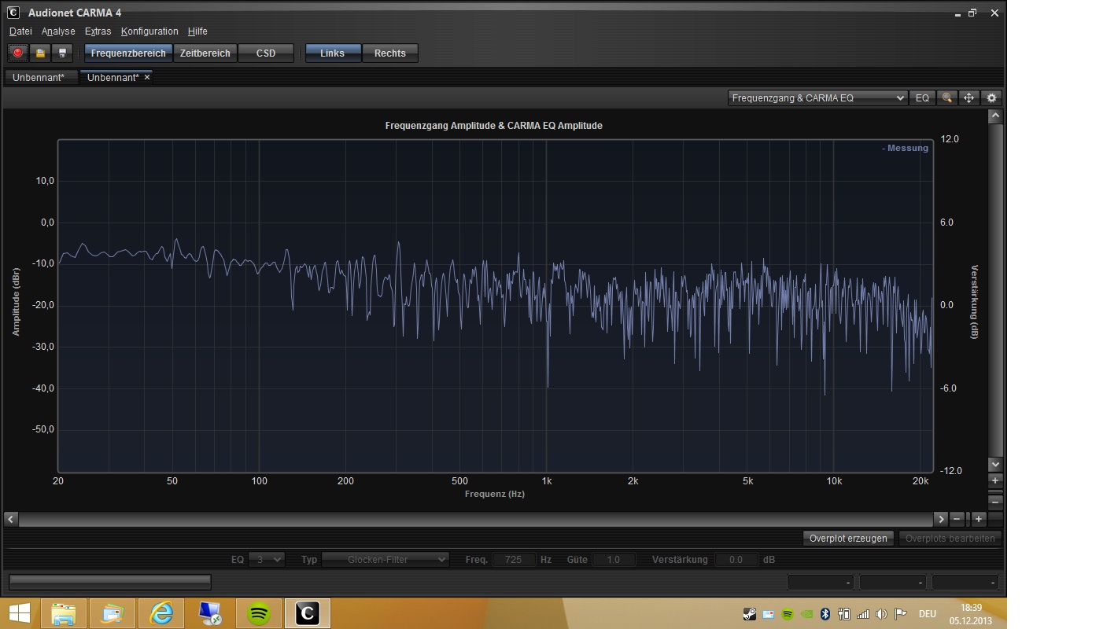
Task: Click vertical zoom-in plus button
Action: [x=995, y=480]
